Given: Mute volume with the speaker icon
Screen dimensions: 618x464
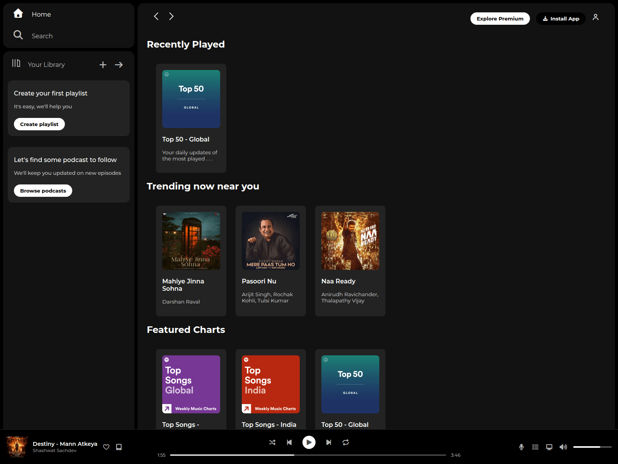Looking at the screenshot, I should [x=563, y=447].
